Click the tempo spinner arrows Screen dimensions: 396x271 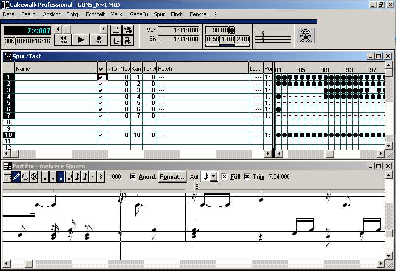pos(232,30)
